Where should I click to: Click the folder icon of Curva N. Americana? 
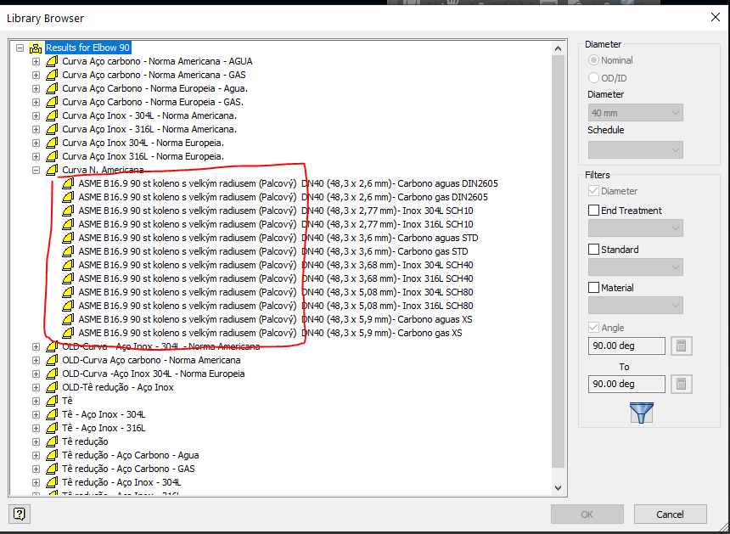point(52,170)
